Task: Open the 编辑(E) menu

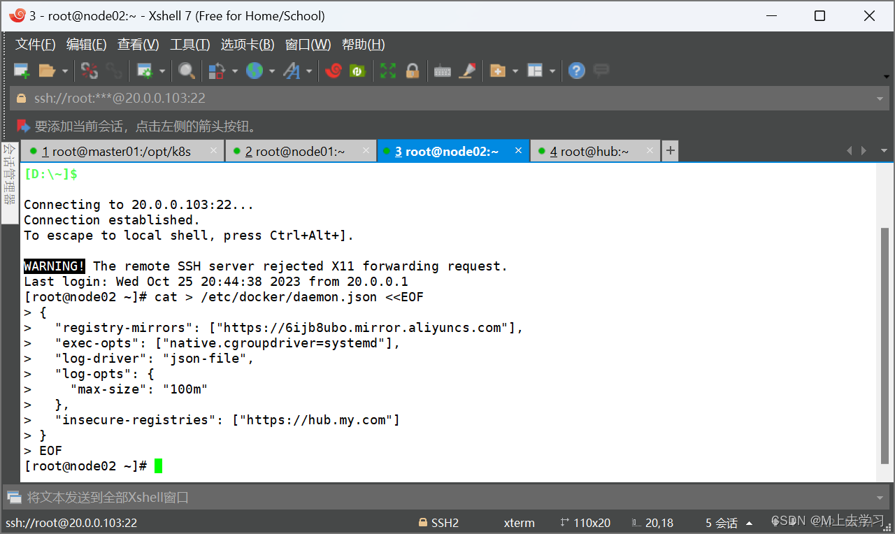Action: pos(87,45)
